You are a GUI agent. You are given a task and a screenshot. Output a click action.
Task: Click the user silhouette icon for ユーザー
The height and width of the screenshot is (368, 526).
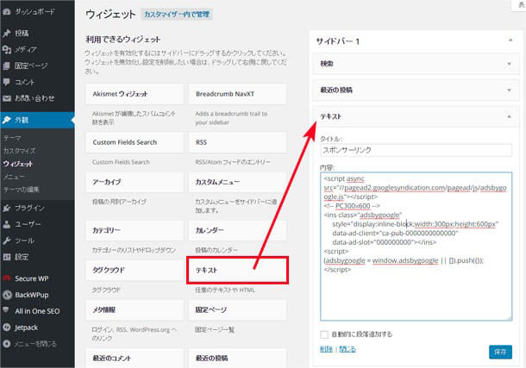coord(7,224)
